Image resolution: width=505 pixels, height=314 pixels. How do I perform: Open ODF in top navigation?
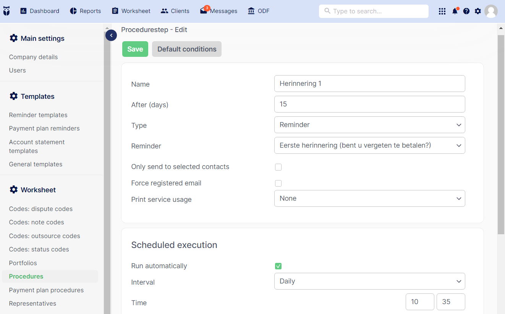[259, 11]
